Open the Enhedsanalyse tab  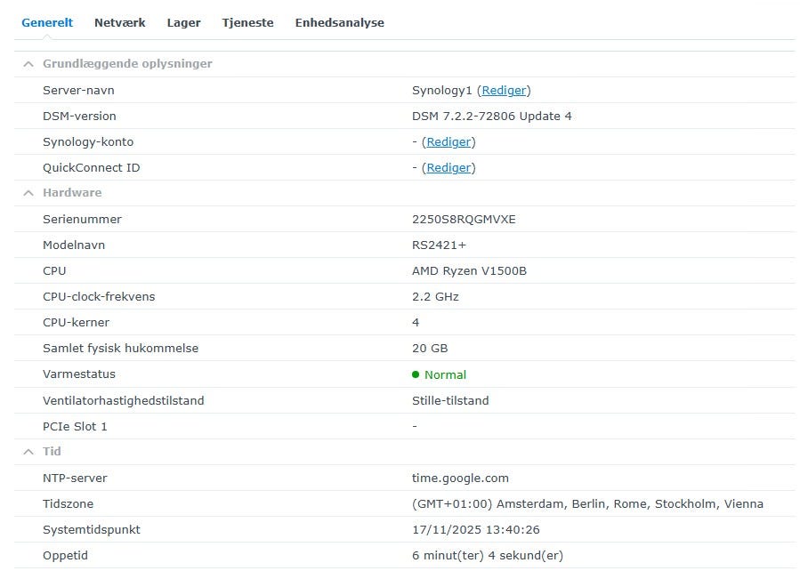coord(339,22)
